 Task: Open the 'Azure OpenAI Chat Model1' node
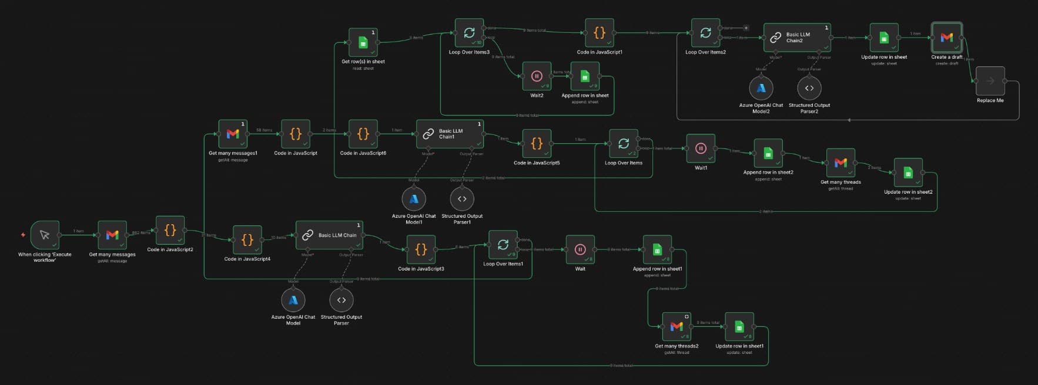click(414, 199)
